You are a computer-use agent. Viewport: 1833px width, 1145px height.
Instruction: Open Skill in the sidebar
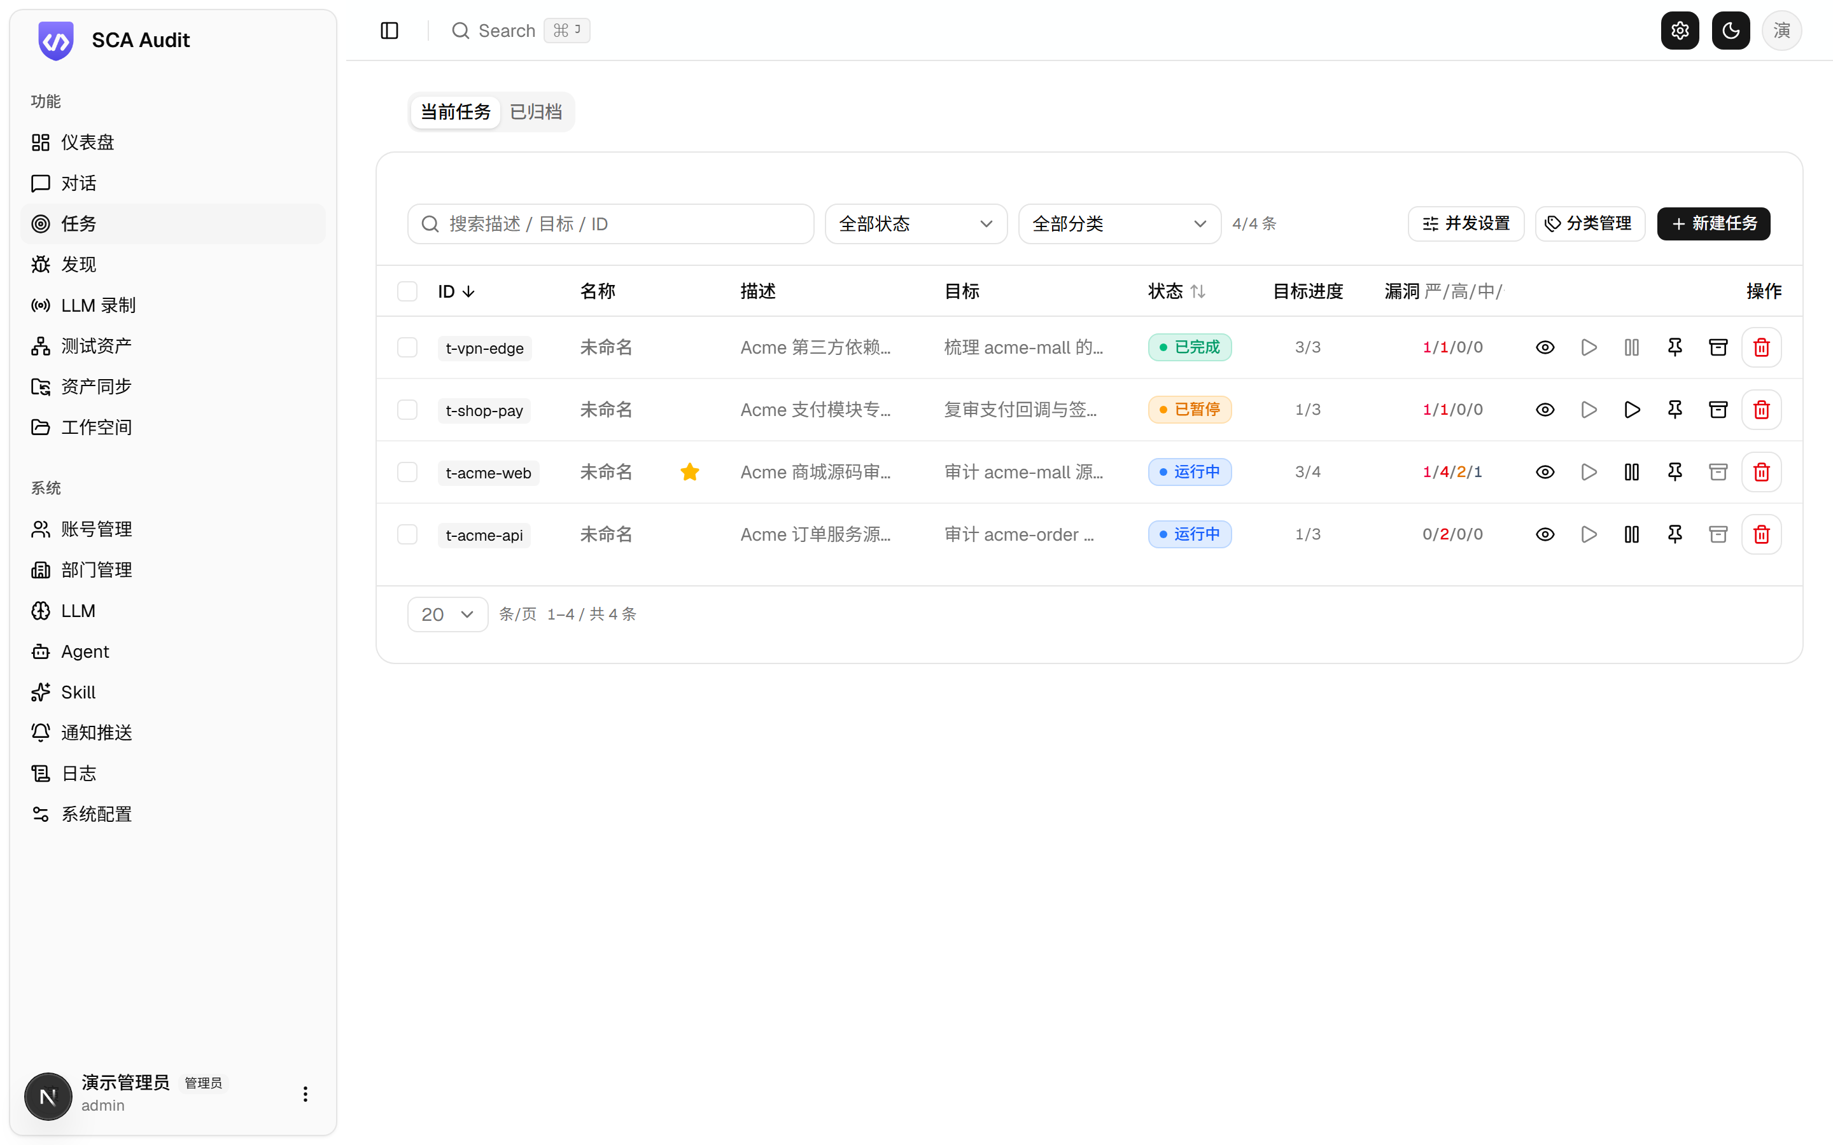[172, 692]
